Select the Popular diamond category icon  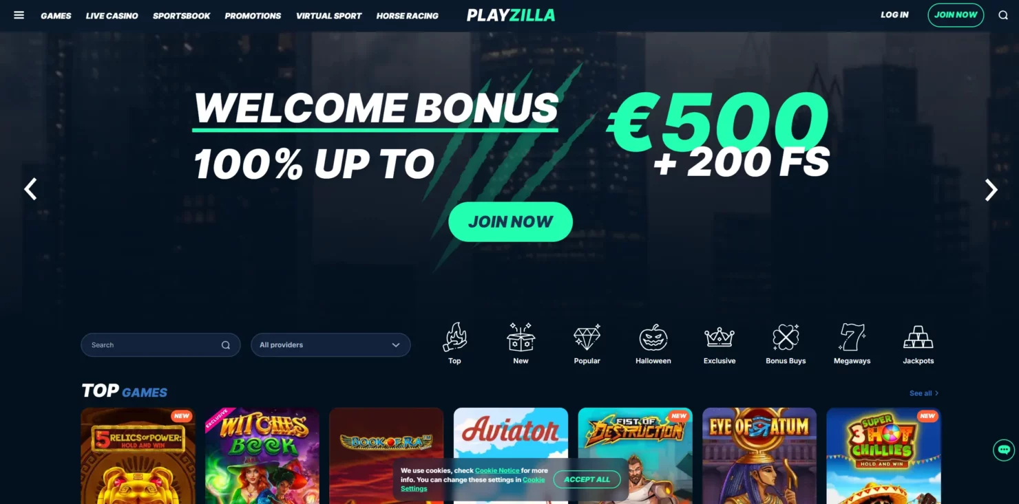click(587, 338)
